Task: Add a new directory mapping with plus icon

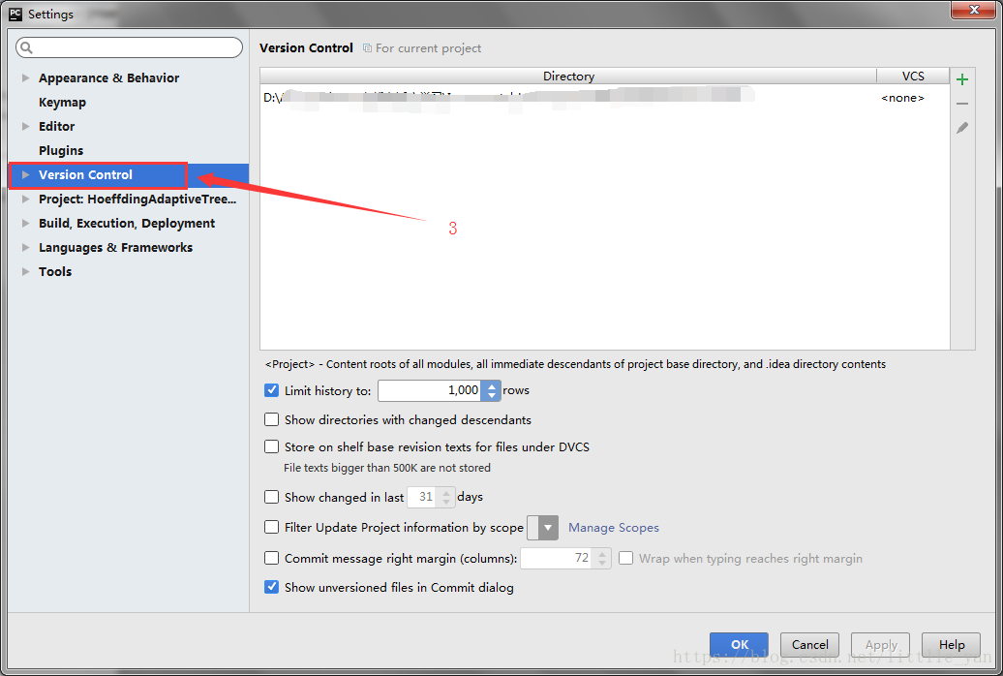Action: [x=963, y=78]
